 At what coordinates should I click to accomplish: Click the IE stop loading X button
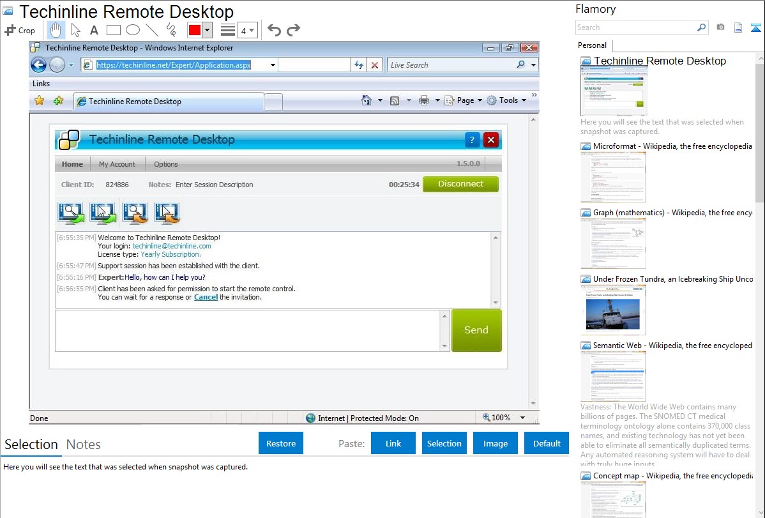pos(375,65)
